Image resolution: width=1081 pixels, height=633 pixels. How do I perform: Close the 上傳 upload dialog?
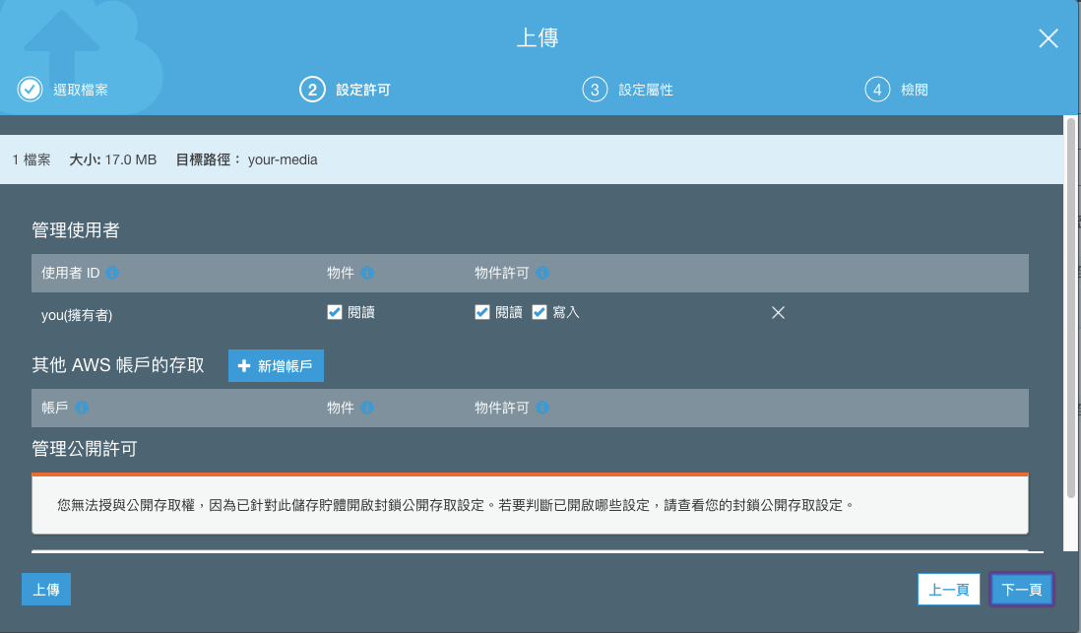[x=1048, y=38]
